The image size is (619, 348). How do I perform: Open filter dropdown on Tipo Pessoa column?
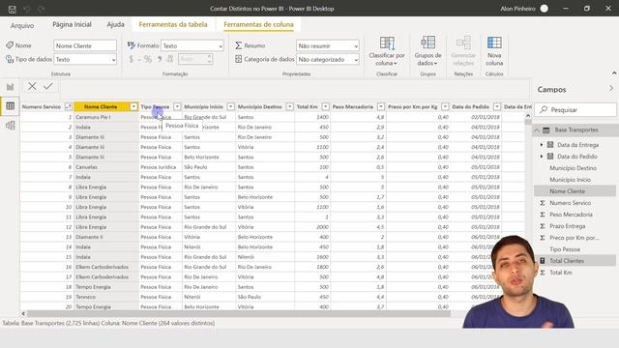(x=177, y=106)
